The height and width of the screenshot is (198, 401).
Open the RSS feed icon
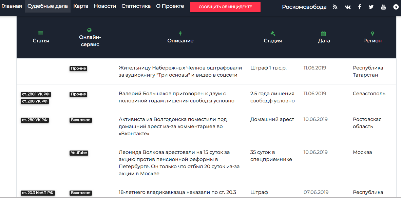pyautogui.click(x=335, y=7)
